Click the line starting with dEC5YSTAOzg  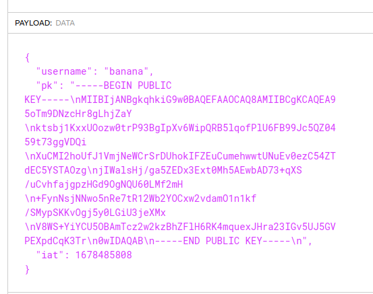[163, 170]
